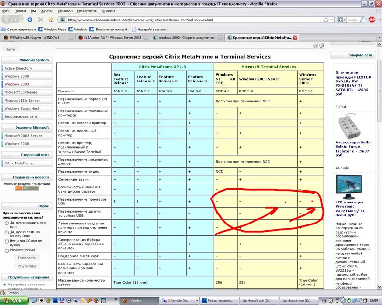This screenshot has height=305, width=382.
Task: Open the back/forward history dropdown arrow
Action: 21,20
